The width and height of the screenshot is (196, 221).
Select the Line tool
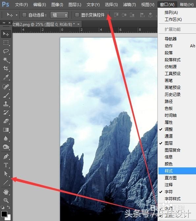click(x=6, y=182)
